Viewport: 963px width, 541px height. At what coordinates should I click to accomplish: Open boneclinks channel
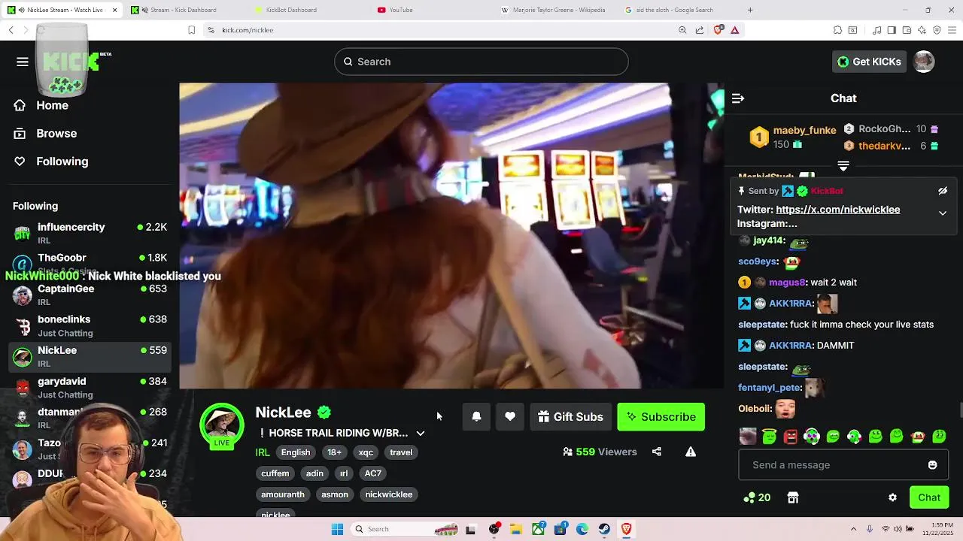tap(90, 325)
